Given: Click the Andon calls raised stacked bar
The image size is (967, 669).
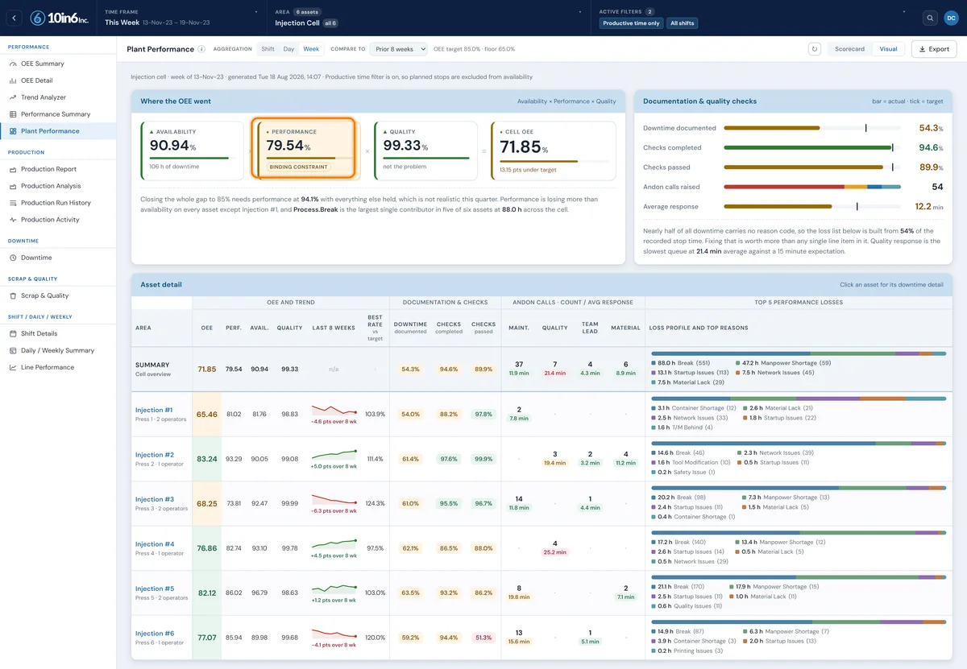Looking at the screenshot, I should 812,187.
